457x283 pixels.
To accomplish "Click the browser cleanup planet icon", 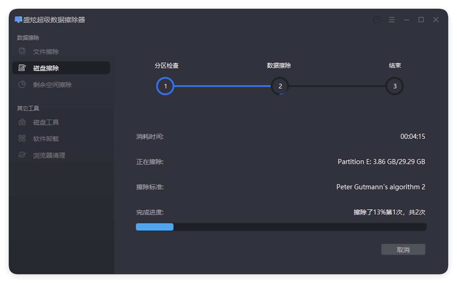I will point(22,155).
